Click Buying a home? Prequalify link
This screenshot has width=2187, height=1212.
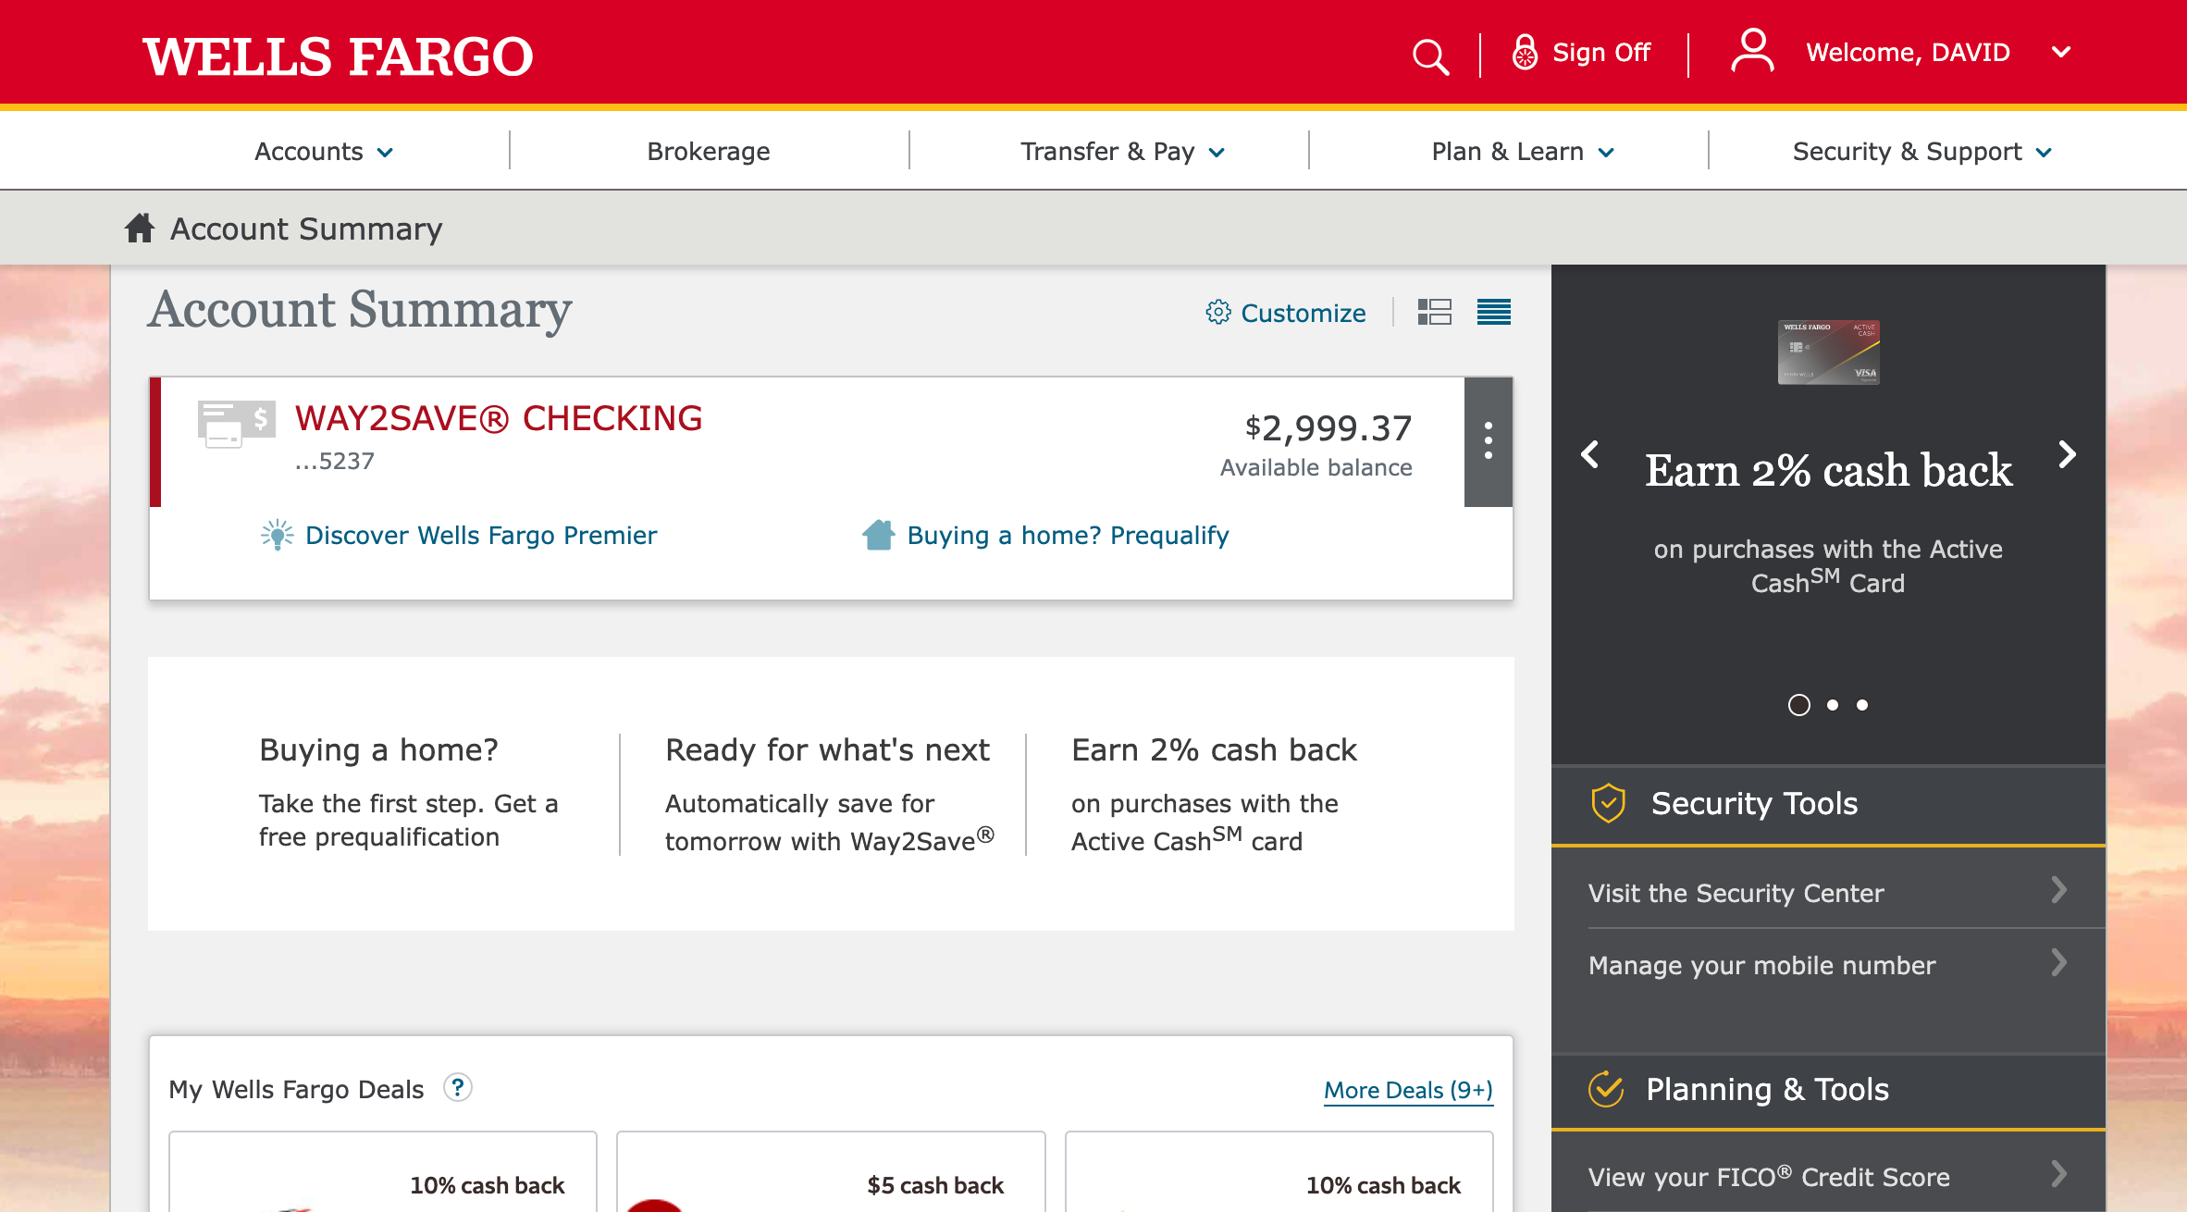(1068, 535)
